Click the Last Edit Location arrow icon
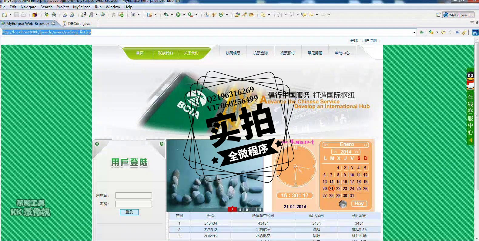479x241 pixels. point(304,15)
